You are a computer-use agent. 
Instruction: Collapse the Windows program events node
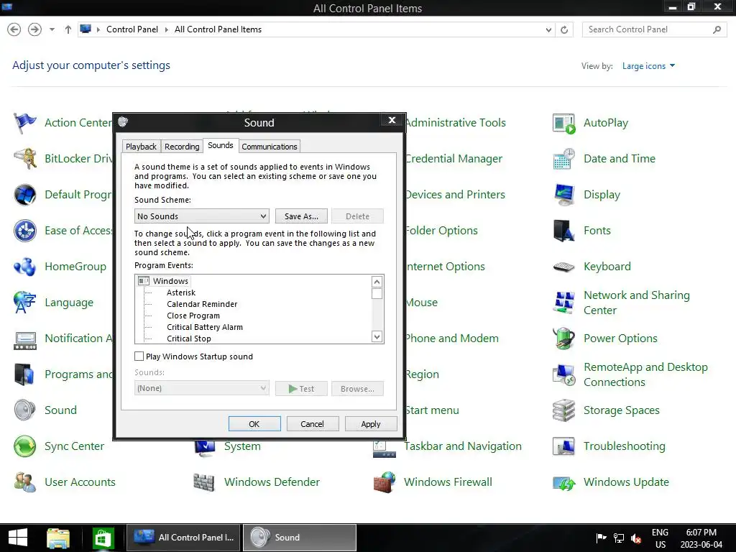point(143,281)
